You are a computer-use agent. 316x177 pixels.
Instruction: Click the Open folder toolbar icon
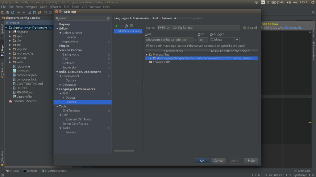(3, 12)
